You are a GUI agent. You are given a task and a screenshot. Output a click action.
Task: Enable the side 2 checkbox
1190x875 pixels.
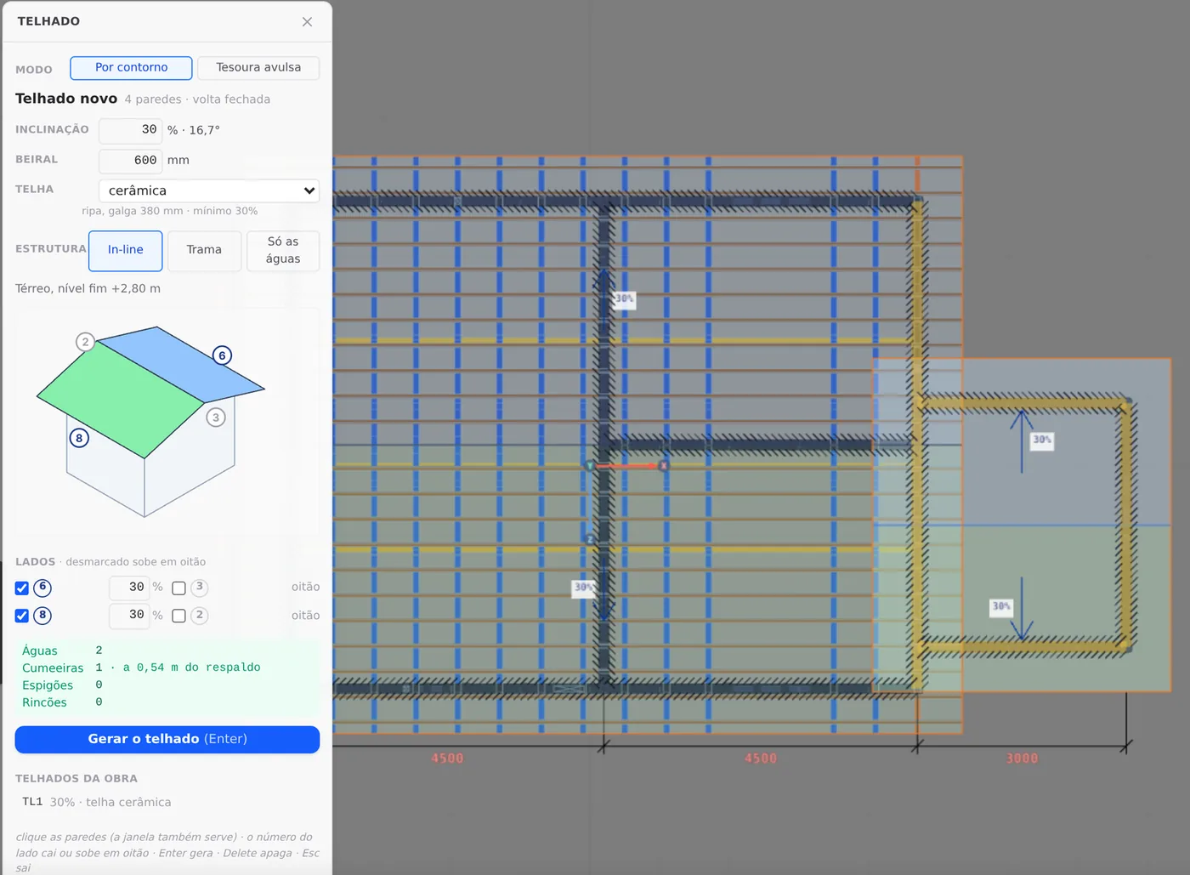tap(178, 616)
